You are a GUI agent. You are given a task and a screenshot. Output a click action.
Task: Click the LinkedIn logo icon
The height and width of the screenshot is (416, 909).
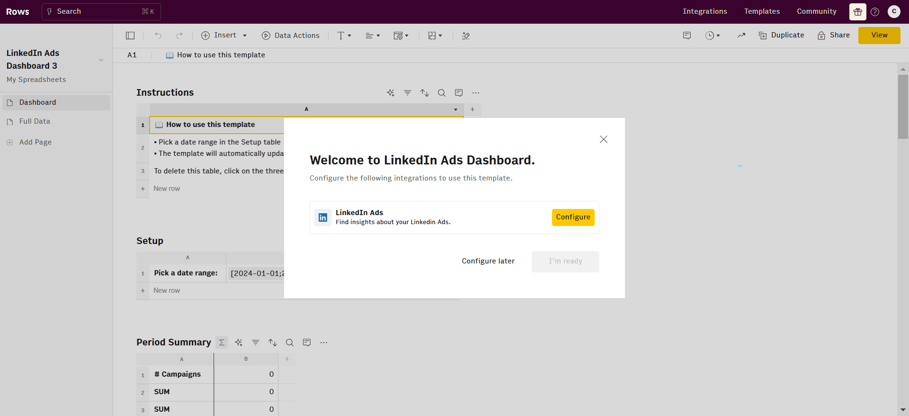pos(323,217)
